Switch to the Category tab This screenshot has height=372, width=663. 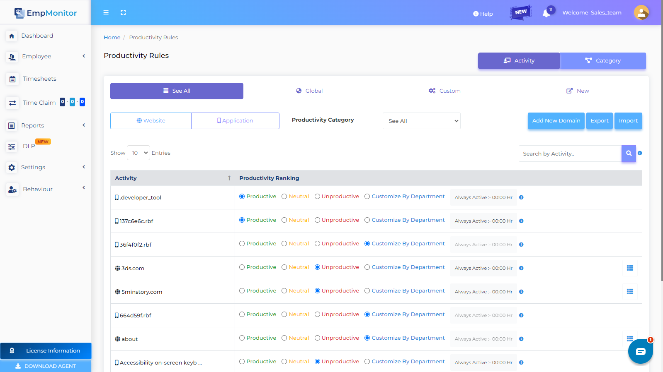603,61
